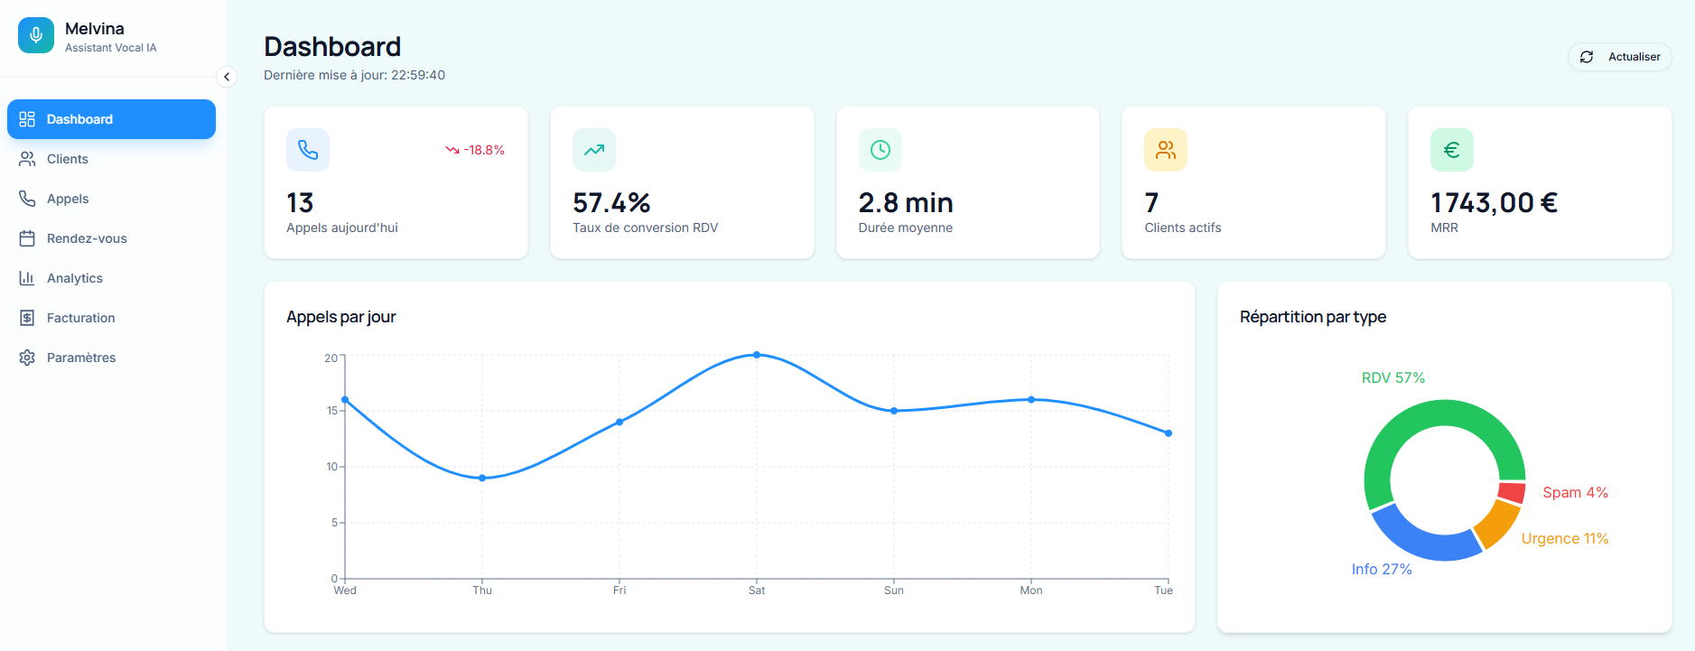This screenshot has width=1695, height=651.
Task: Click the Friday data point on chart
Action: pyautogui.click(x=619, y=422)
